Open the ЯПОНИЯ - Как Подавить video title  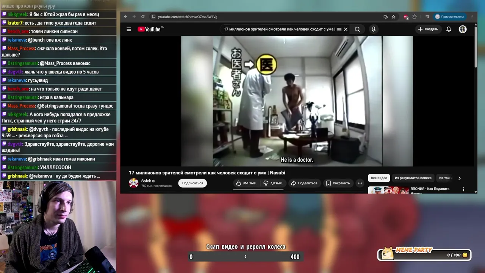pos(430,190)
